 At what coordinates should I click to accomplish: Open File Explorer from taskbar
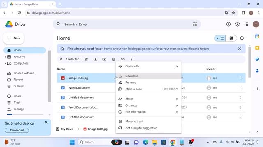click(x=155, y=142)
